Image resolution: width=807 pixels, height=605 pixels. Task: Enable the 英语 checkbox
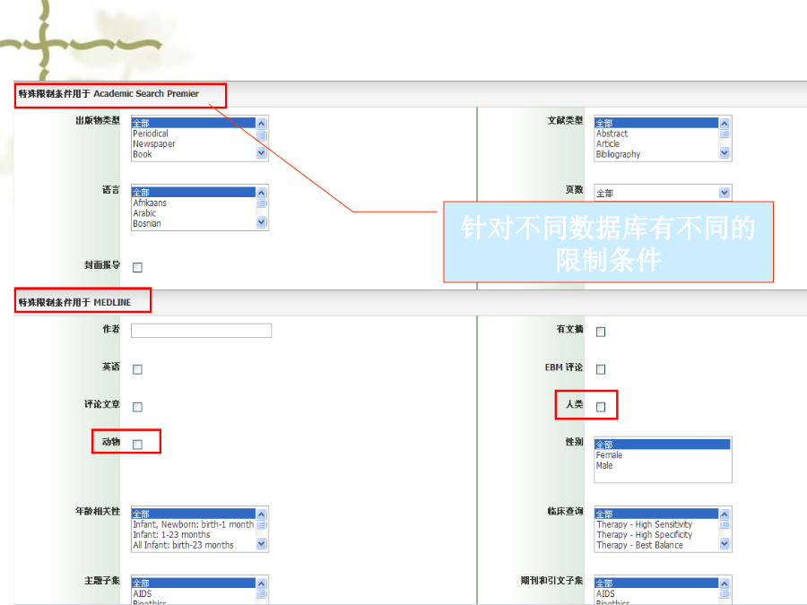pos(137,369)
